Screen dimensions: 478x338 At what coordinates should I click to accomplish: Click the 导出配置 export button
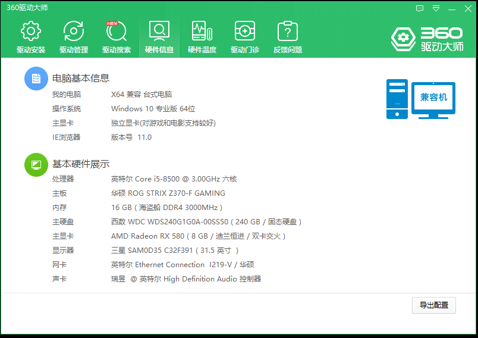pyautogui.click(x=434, y=305)
